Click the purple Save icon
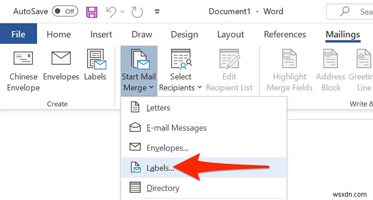This screenshot has height=200, width=373. point(92,12)
